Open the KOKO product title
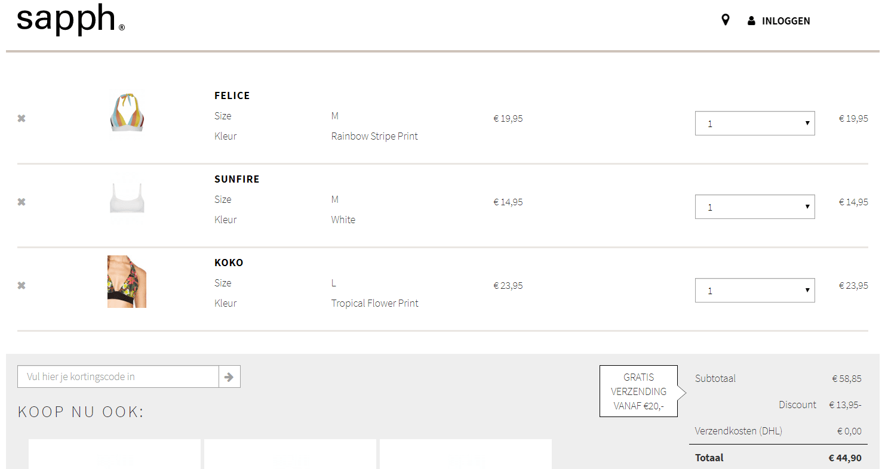 229,263
